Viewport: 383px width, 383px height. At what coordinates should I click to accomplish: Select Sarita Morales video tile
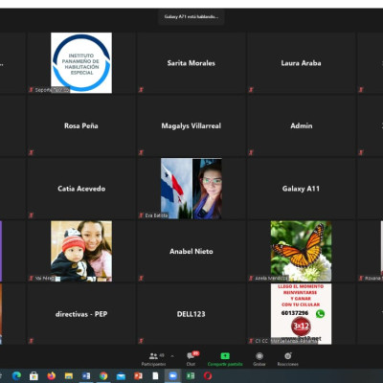[x=191, y=63]
